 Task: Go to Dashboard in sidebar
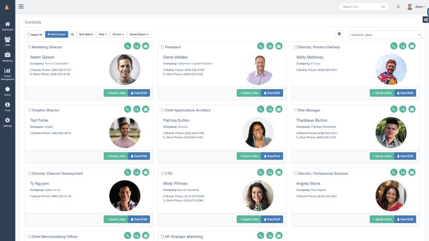pyautogui.click(x=7, y=26)
